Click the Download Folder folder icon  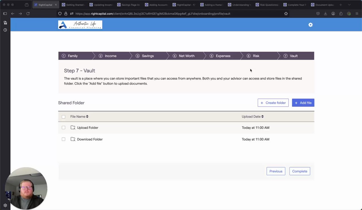click(73, 139)
